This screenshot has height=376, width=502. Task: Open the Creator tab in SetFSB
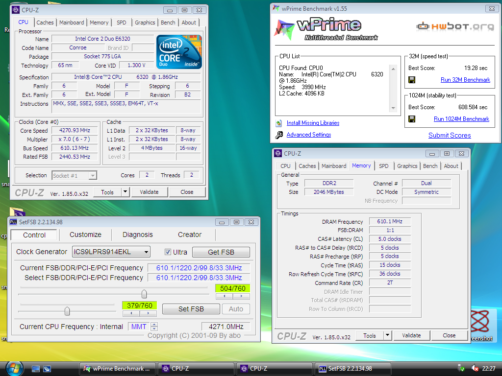(x=190, y=235)
